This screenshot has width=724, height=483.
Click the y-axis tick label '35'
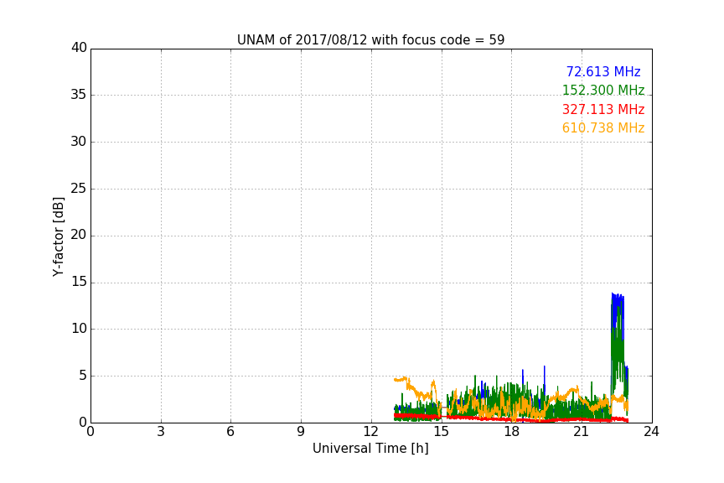[x=79, y=95]
